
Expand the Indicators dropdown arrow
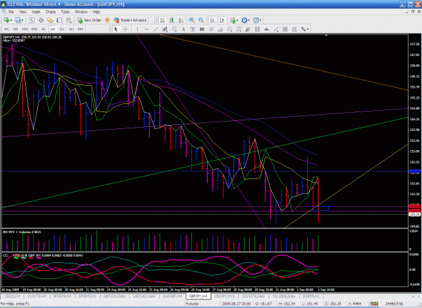tap(237, 20)
